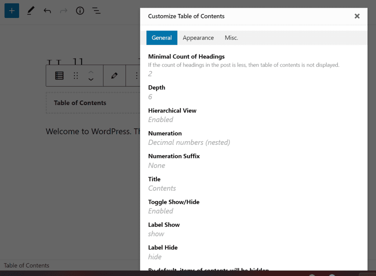Open the General tab in Customize dialog
Screen dimensions: 376x276
click(162, 37)
